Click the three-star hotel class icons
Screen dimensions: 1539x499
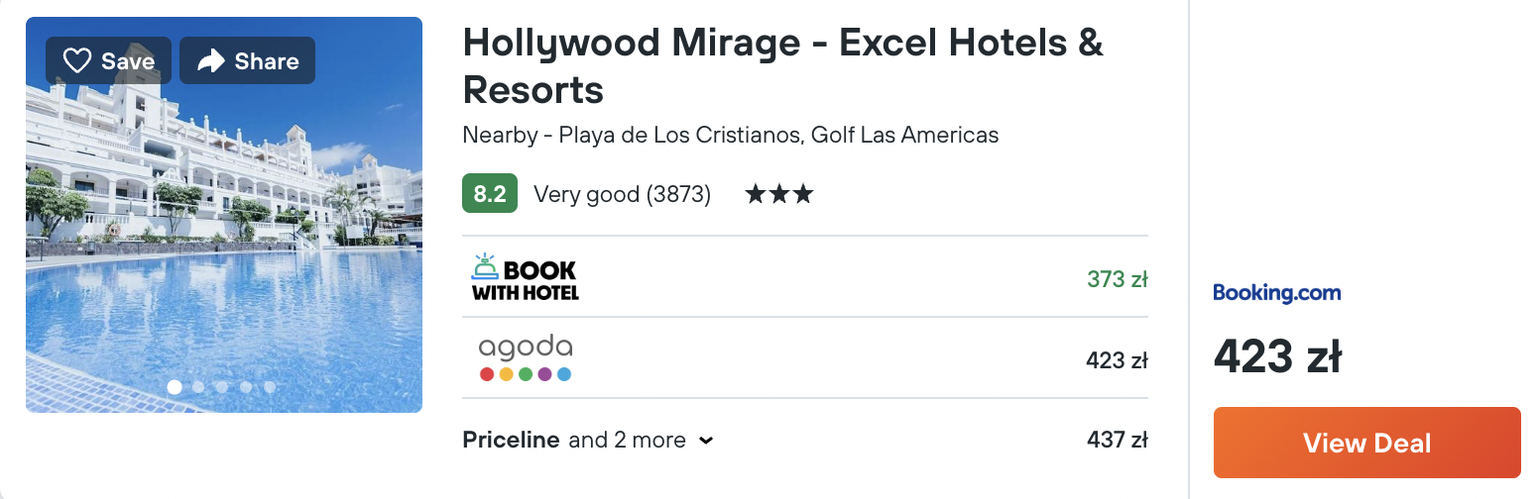pos(778,194)
